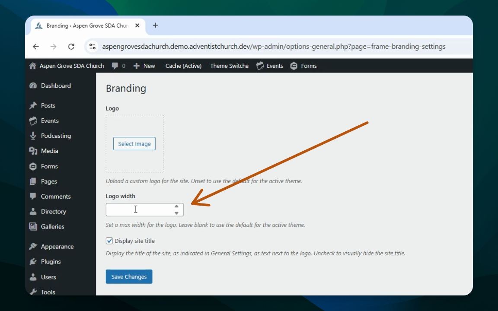Click the Events ticket icon in sidebar

33,121
